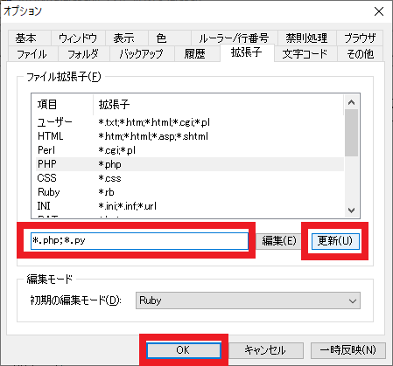Open the 色 tab
Screen dimensions: 393x366
click(161, 38)
